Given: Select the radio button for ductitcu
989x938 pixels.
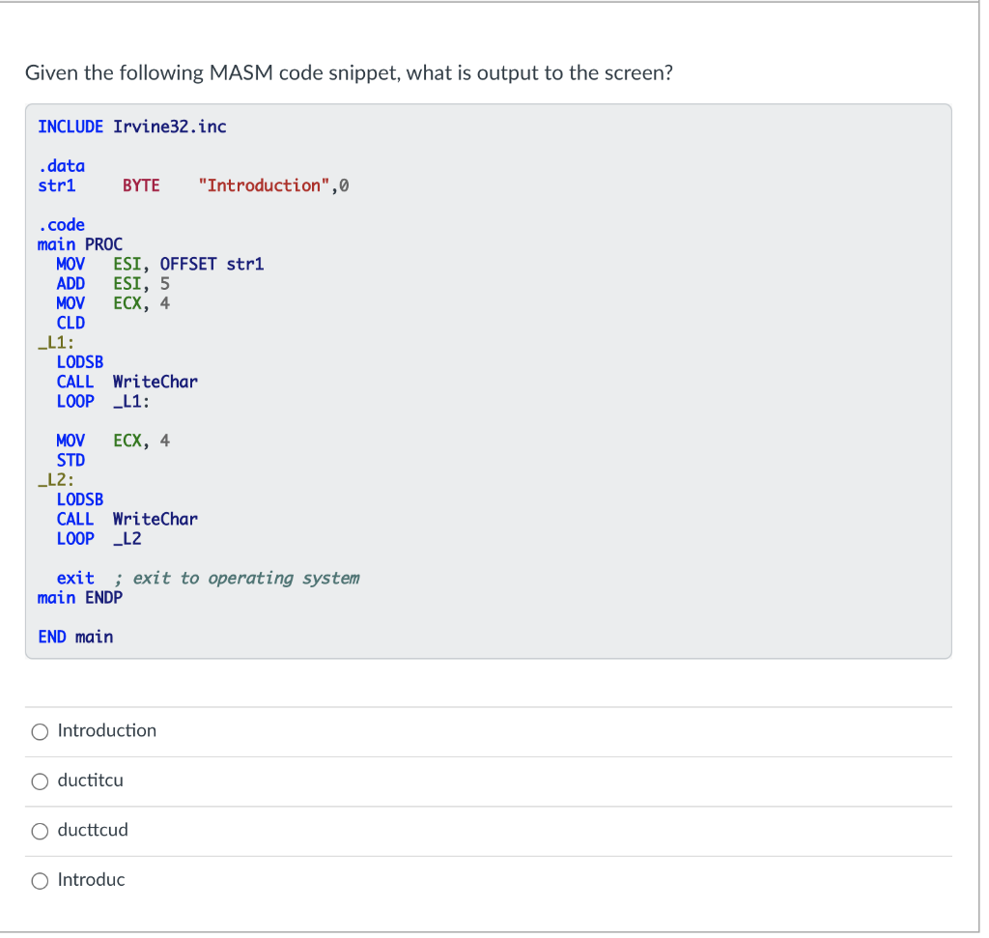Looking at the screenshot, I should click(x=40, y=782).
